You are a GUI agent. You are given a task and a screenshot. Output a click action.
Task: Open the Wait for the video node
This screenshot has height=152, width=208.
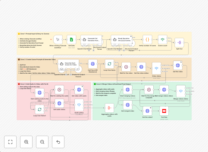pos(126,67)
